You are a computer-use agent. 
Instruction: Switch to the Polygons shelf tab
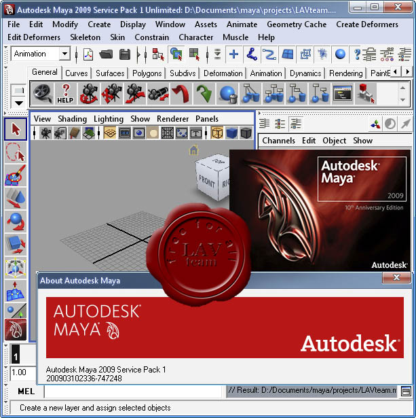point(147,73)
